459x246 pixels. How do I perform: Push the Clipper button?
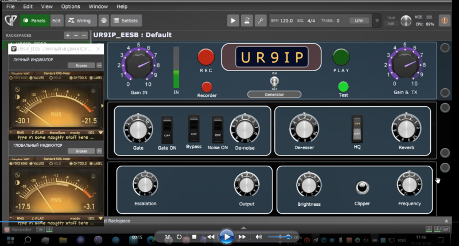click(362, 188)
